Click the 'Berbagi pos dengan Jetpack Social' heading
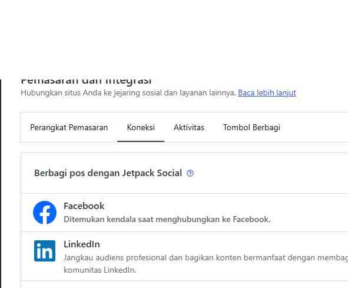 (108, 173)
